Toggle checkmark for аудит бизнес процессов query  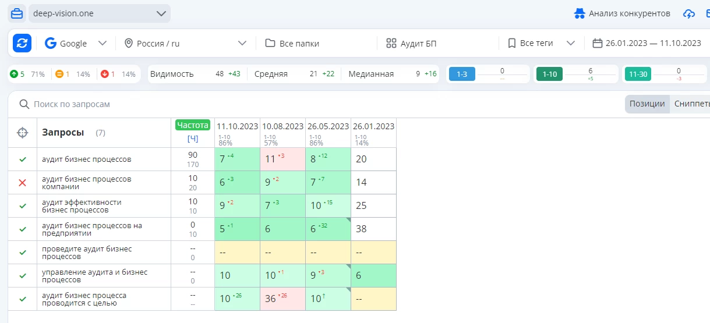[x=23, y=159]
